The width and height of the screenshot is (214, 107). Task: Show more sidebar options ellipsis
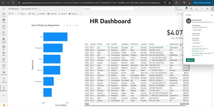(x=4, y=95)
